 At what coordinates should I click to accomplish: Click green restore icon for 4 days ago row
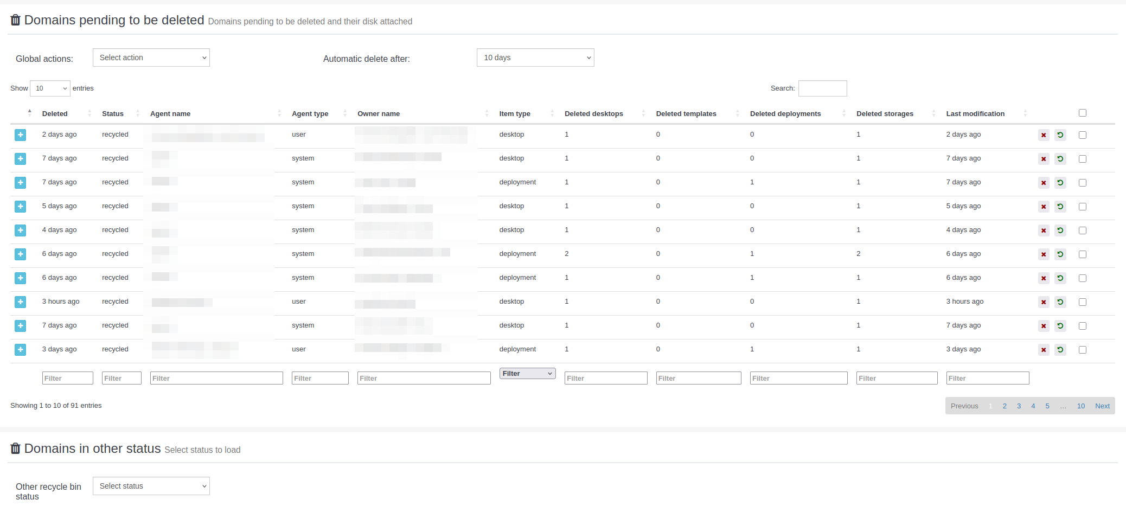[1060, 230]
